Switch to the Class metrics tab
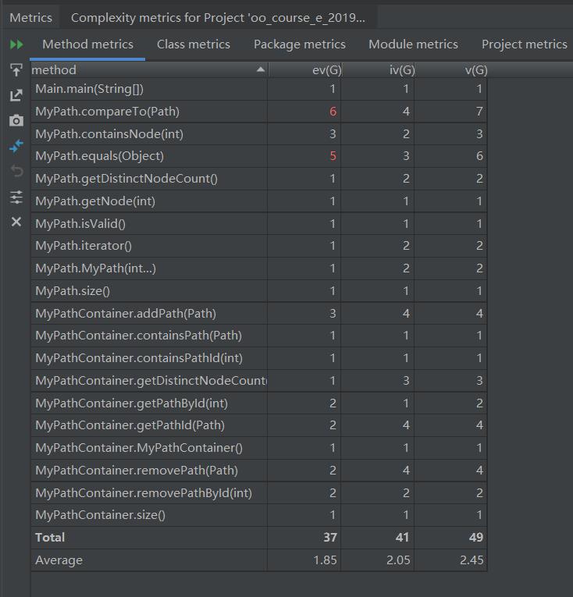Screen dimensions: 573x597 click(x=193, y=44)
